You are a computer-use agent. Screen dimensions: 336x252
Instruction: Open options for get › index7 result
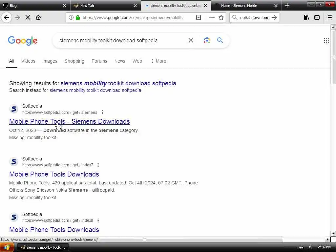point(98,165)
